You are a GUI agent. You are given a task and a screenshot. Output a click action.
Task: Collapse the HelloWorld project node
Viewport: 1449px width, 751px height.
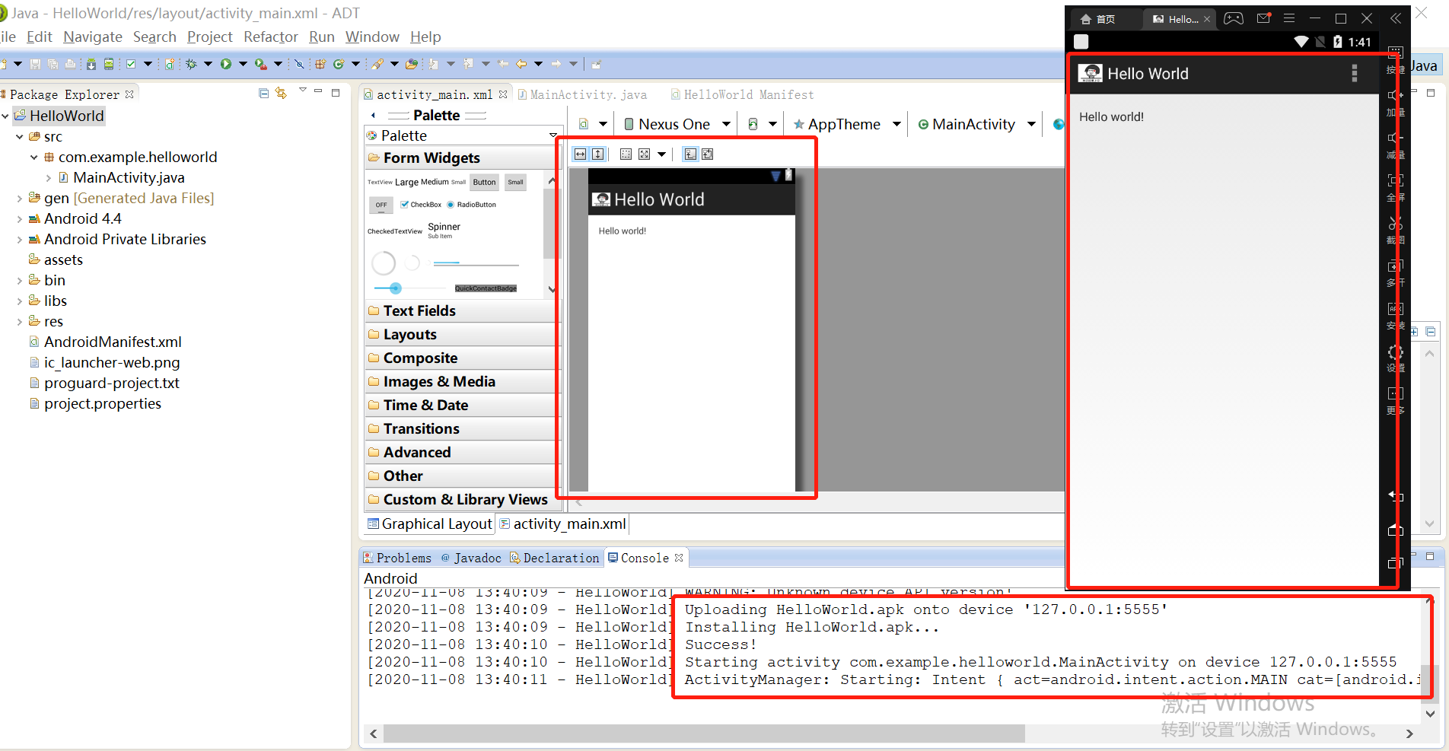(5, 116)
